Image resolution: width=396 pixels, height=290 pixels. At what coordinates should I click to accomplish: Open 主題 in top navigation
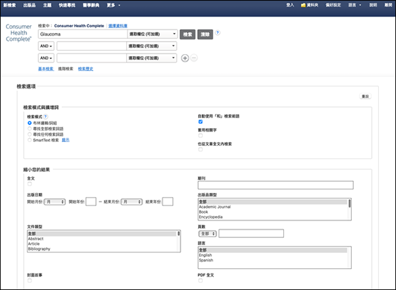[x=48, y=5]
